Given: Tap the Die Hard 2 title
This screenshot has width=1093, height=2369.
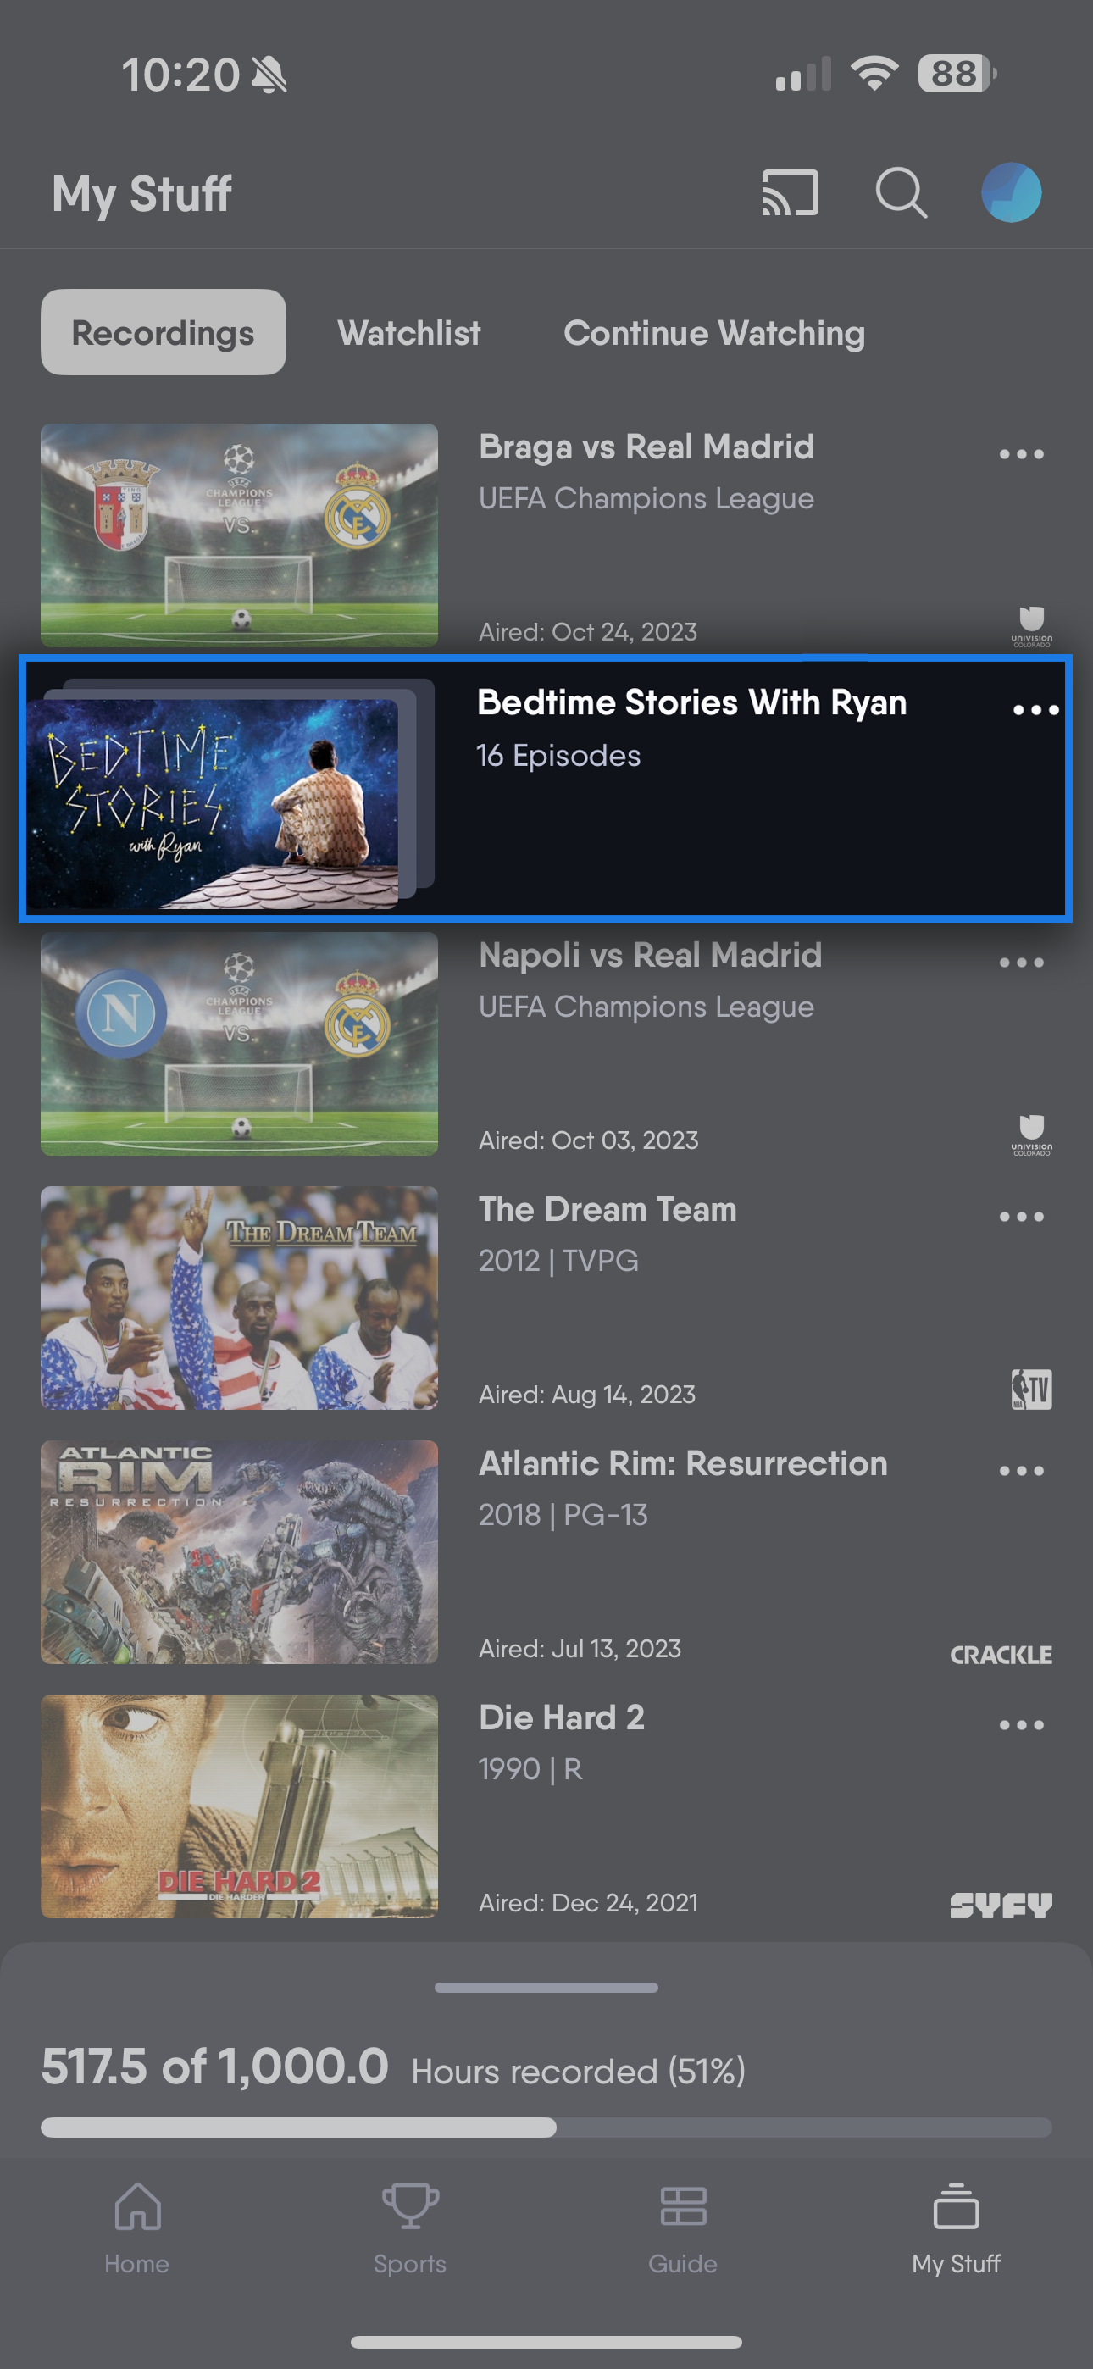Looking at the screenshot, I should click(561, 1718).
